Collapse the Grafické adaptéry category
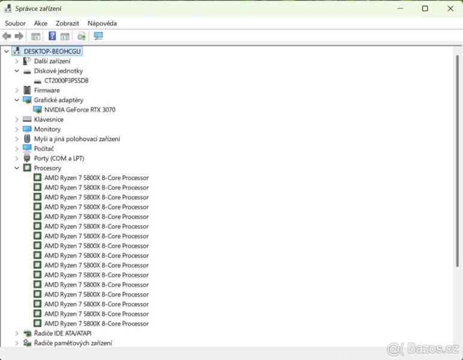Image resolution: width=463 pixels, height=360 pixels. click(17, 100)
